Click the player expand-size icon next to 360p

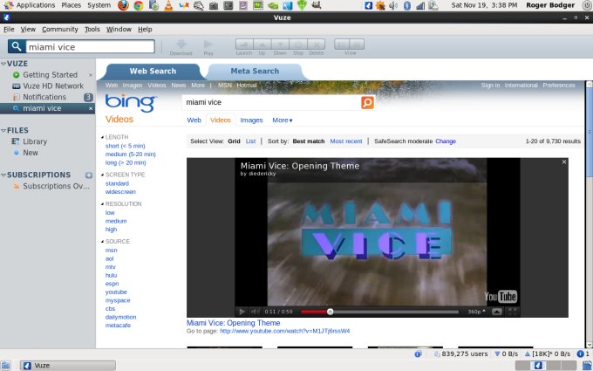[x=497, y=312]
